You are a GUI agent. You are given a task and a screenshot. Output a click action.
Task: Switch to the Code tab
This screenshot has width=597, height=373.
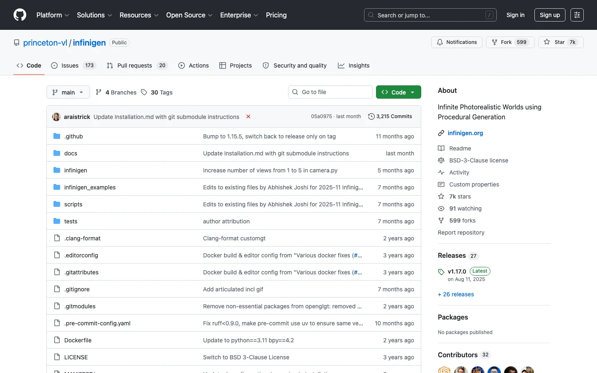[29, 65]
